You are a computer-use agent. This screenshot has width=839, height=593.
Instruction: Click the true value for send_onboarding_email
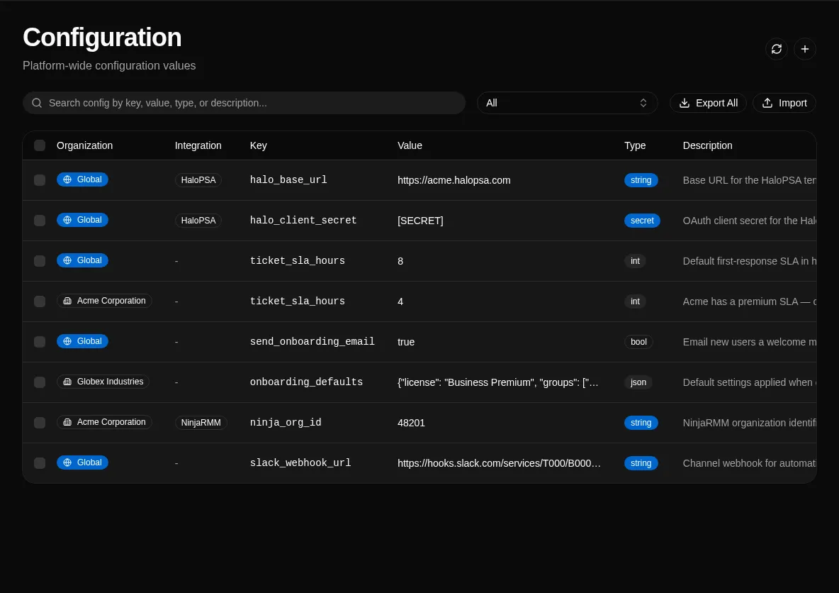[406, 343]
